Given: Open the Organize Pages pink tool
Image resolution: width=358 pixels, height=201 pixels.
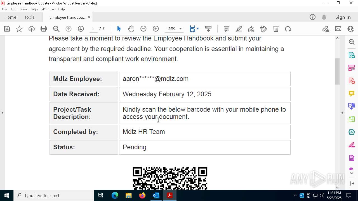Looking at the screenshot, I should [x=352, y=68].
